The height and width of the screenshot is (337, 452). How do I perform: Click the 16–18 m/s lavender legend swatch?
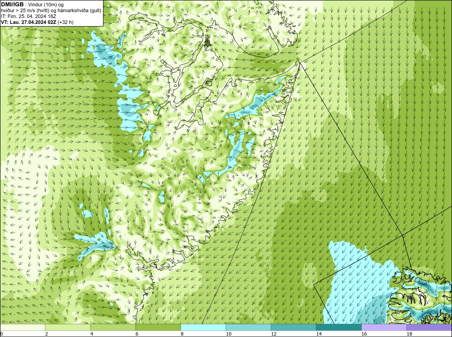point(384,328)
